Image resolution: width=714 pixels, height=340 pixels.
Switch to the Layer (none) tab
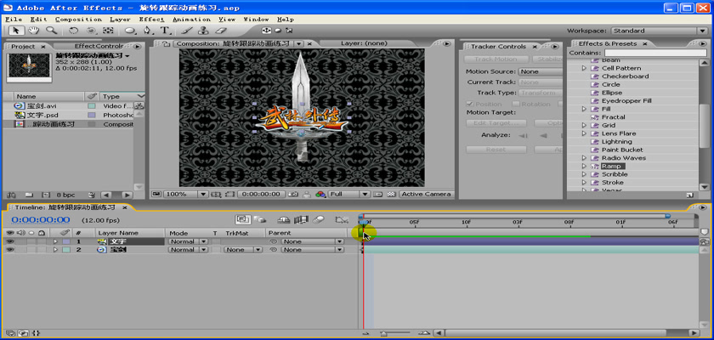pos(364,43)
